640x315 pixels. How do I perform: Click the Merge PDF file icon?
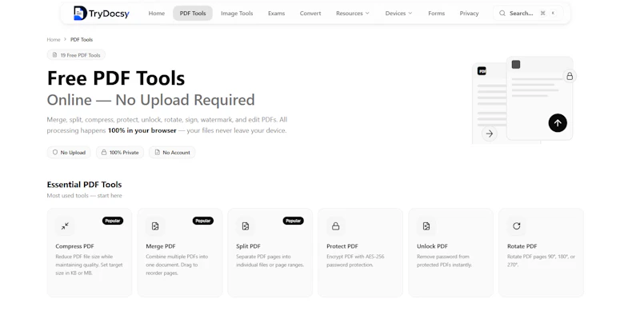[x=155, y=226]
